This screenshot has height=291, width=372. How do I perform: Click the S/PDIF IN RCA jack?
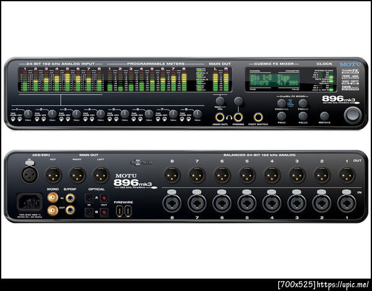click(x=71, y=197)
